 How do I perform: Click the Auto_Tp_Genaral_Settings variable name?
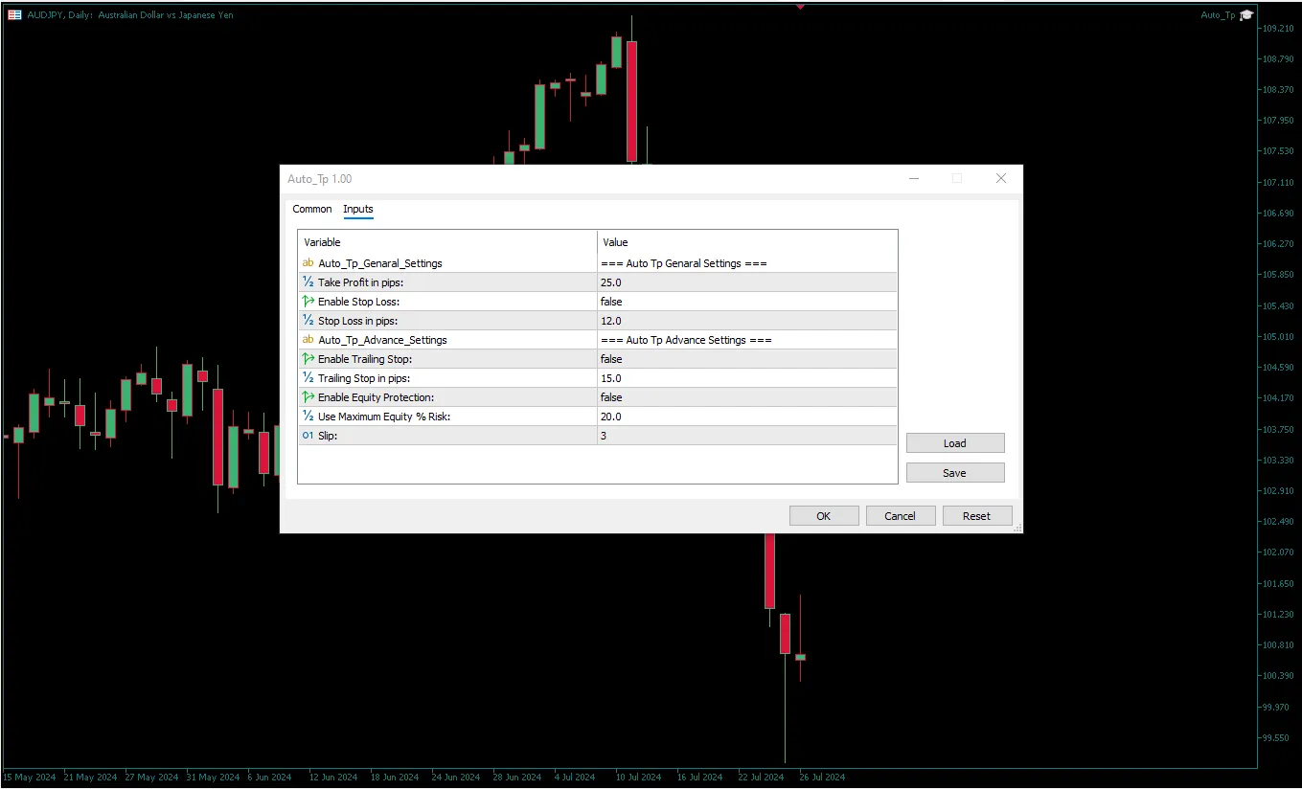tap(380, 263)
